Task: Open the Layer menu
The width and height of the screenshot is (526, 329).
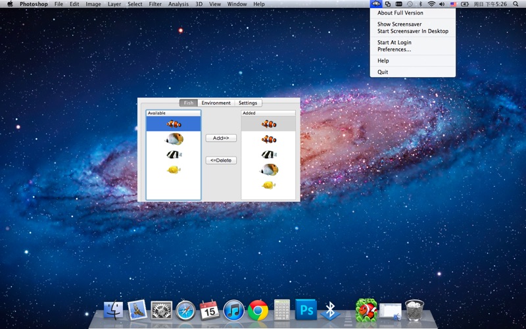Action: pyautogui.click(x=114, y=4)
